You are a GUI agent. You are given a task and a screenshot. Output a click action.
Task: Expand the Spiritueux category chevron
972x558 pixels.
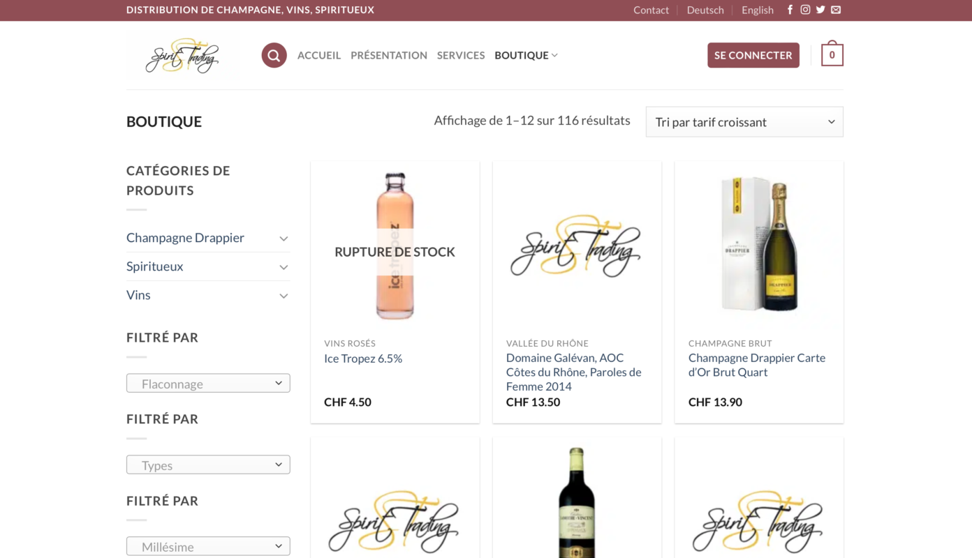[283, 267]
